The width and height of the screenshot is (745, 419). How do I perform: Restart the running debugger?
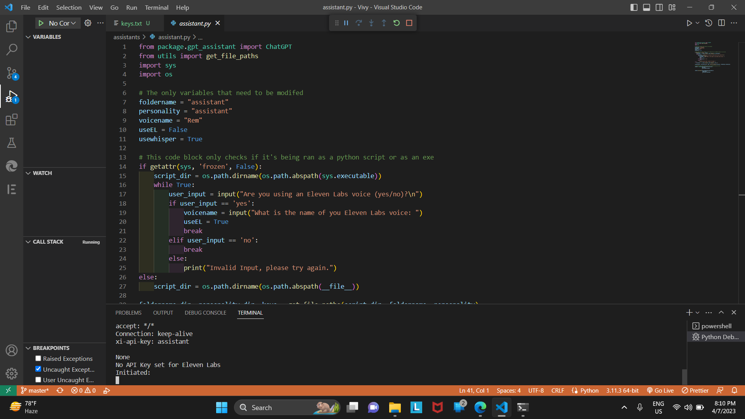(x=396, y=23)
